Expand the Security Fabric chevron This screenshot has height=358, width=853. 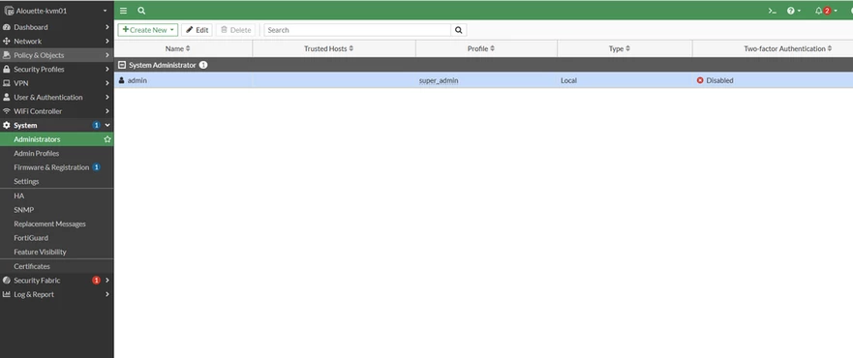click(x=107, y=281)
